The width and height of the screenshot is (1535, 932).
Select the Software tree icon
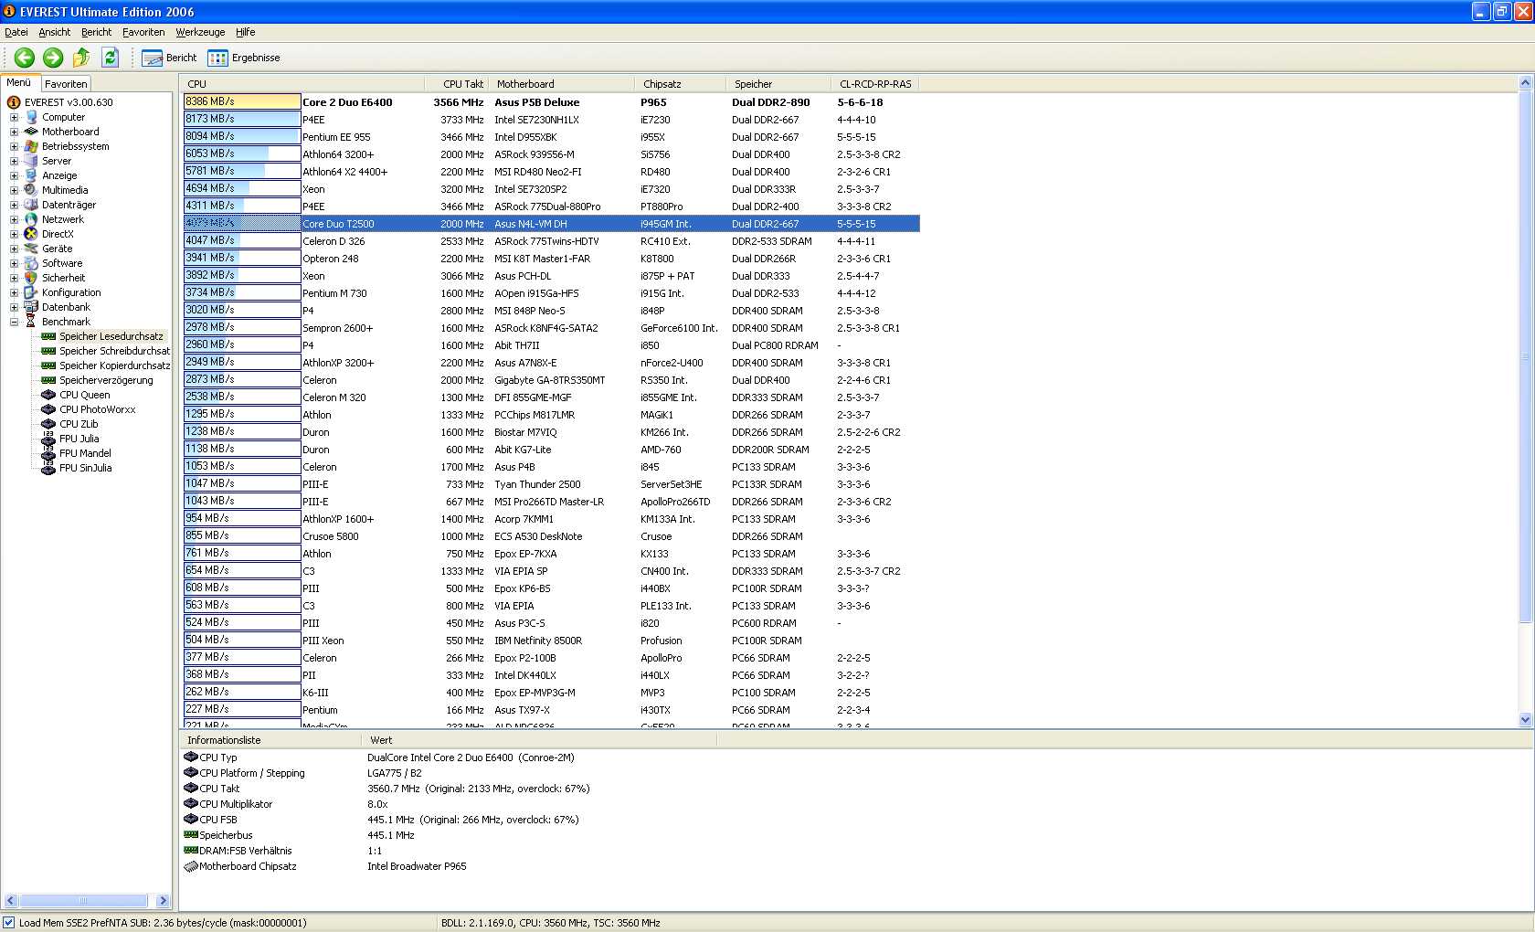pos(32,263)
